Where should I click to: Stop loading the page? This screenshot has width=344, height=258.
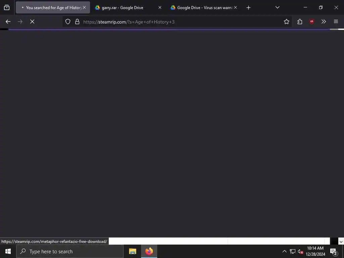32,21
